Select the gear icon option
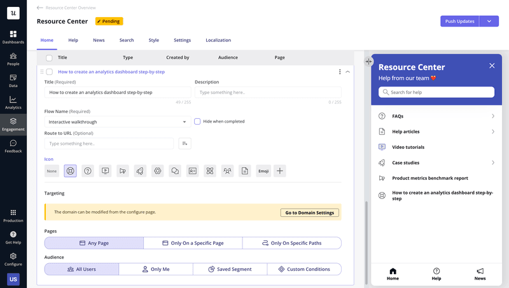509x288 pixels. pos(157,171)
